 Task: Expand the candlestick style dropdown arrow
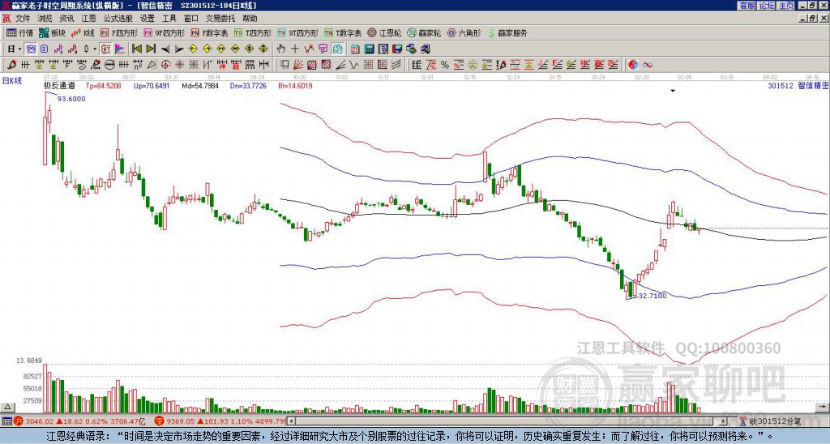(x=95, y=49)
